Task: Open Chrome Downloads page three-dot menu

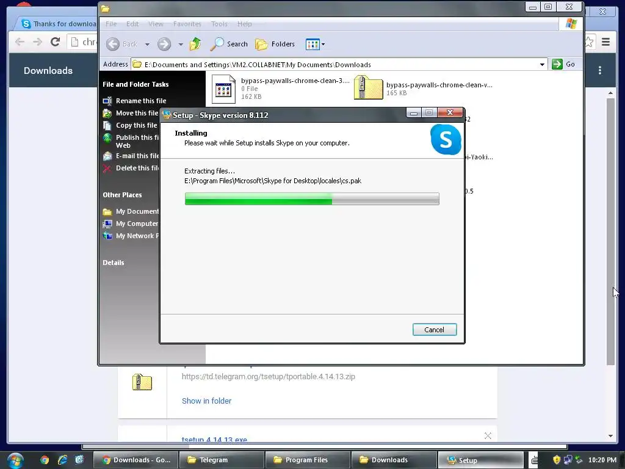Action: (x=600, y=71)
